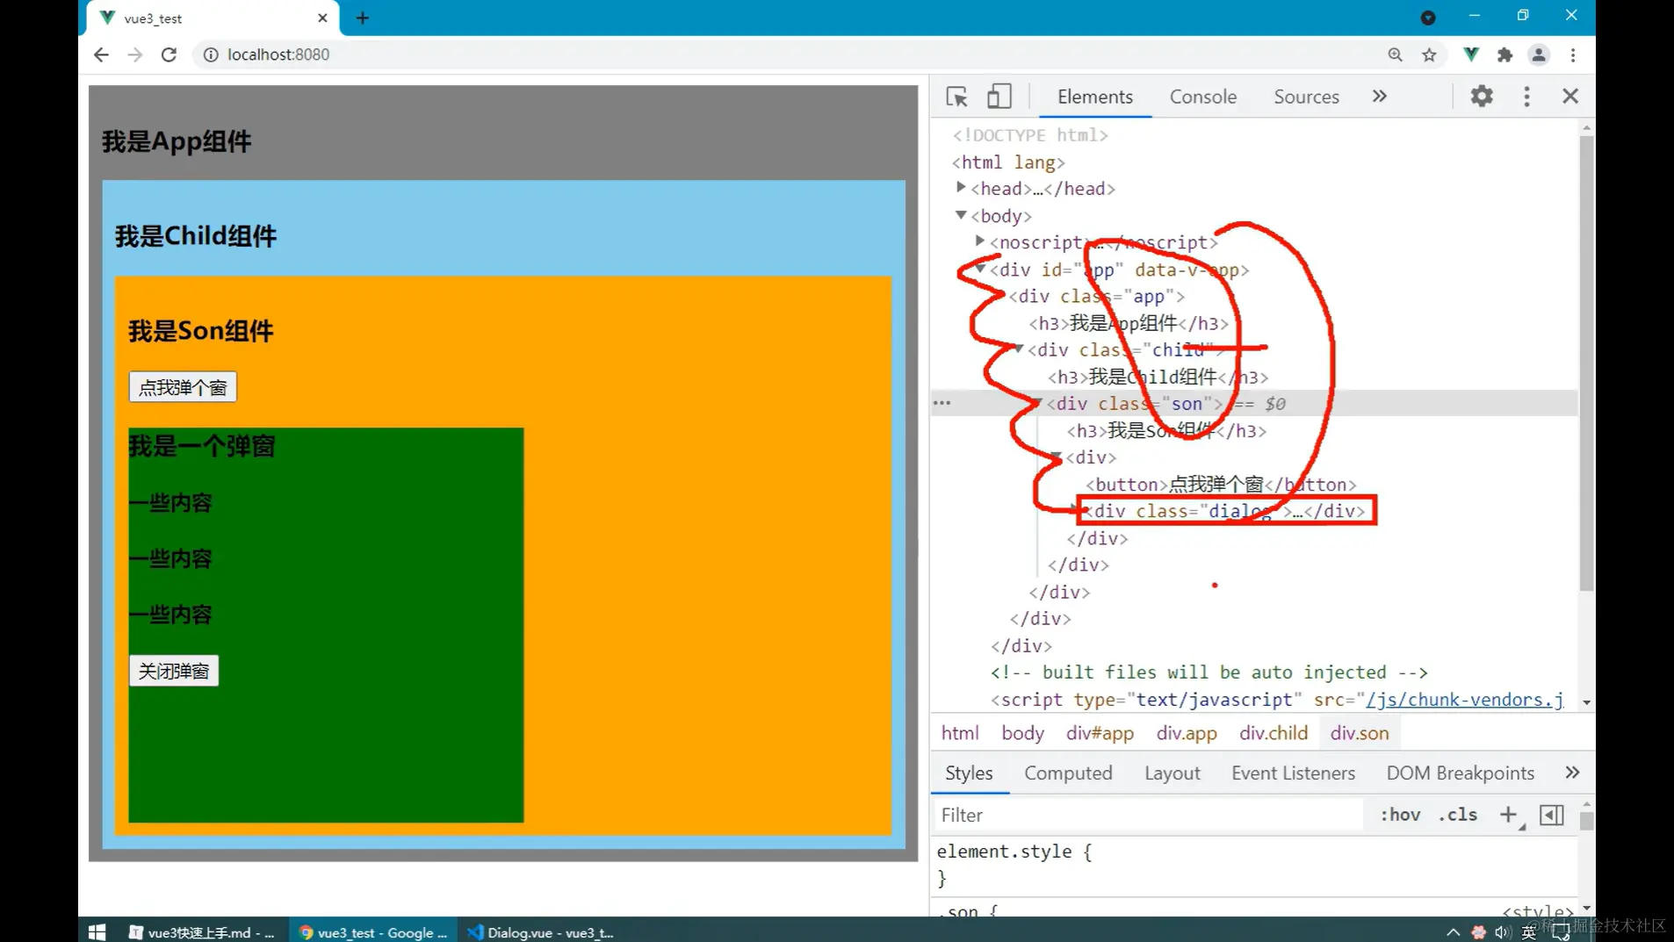Open a new browser tab

click(363, 18)
